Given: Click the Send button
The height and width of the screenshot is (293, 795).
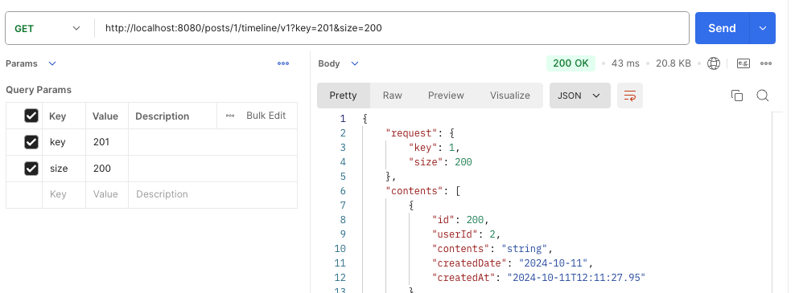Looking at the screenshot, I should tap(722, 28).
